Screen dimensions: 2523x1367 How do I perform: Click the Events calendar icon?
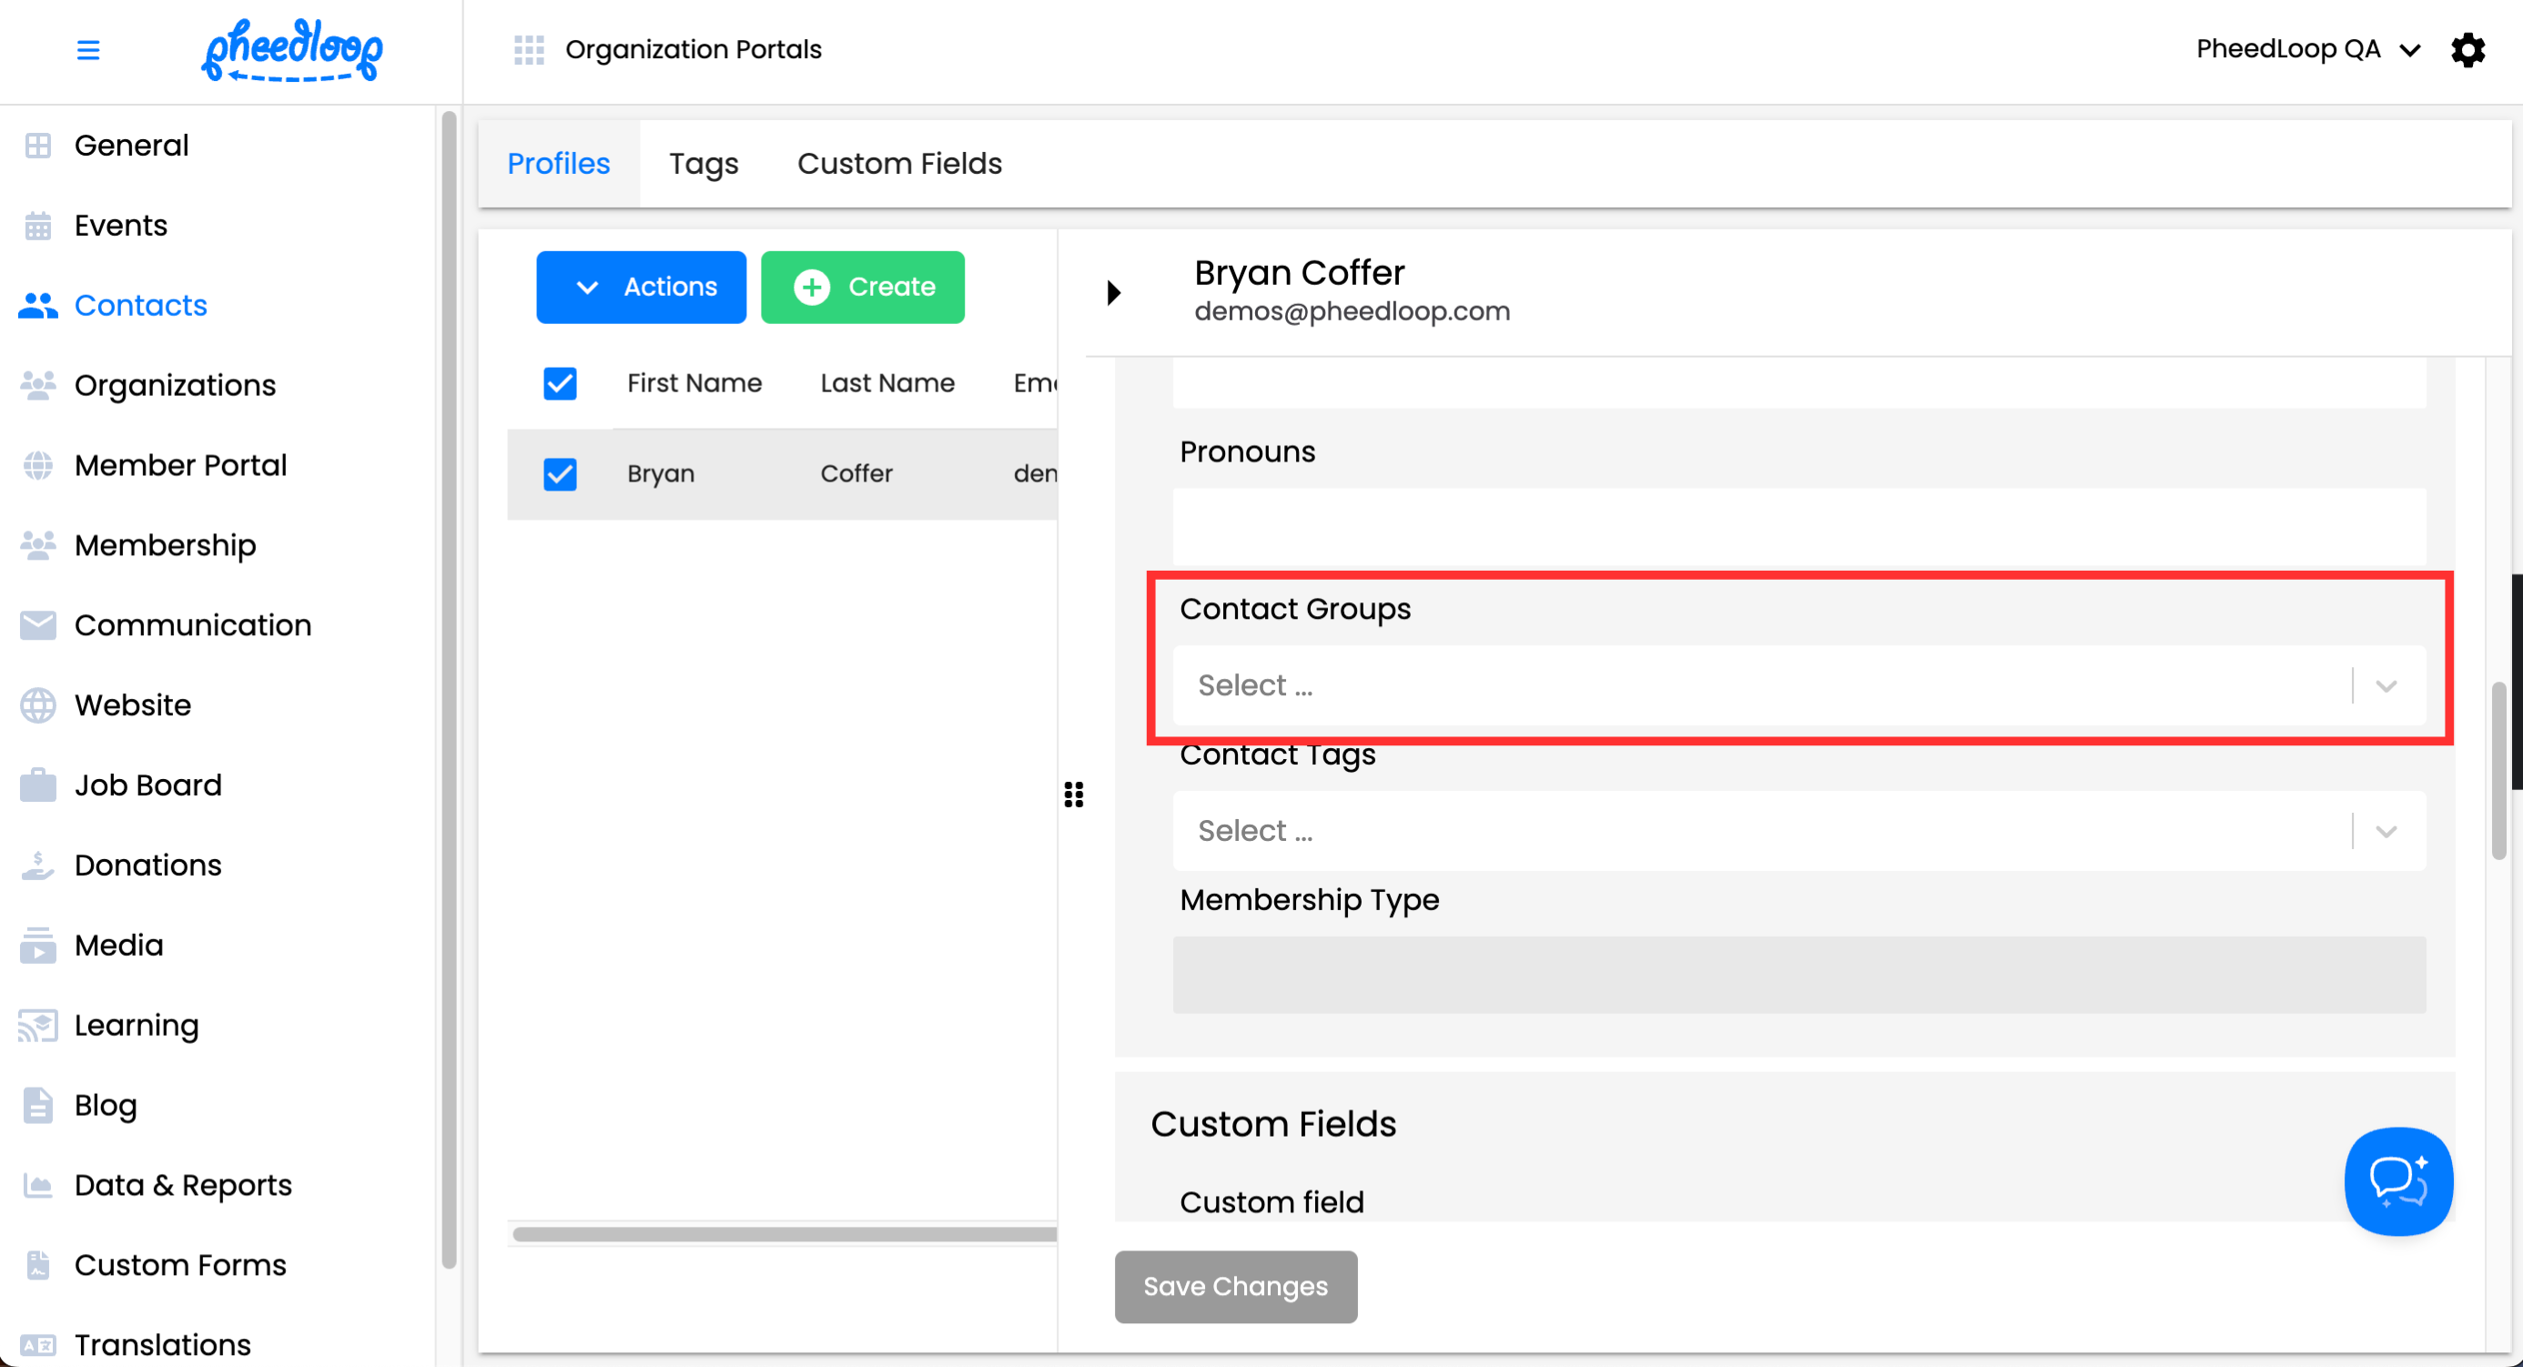[38, 225]
